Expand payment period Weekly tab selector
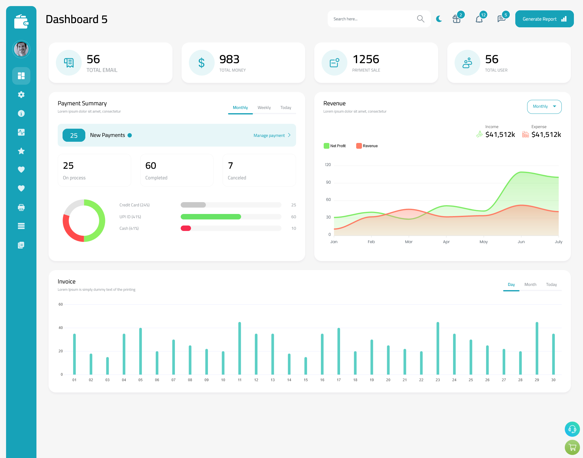The width and height of the screenshot is (583, 458). pos(263,107)
